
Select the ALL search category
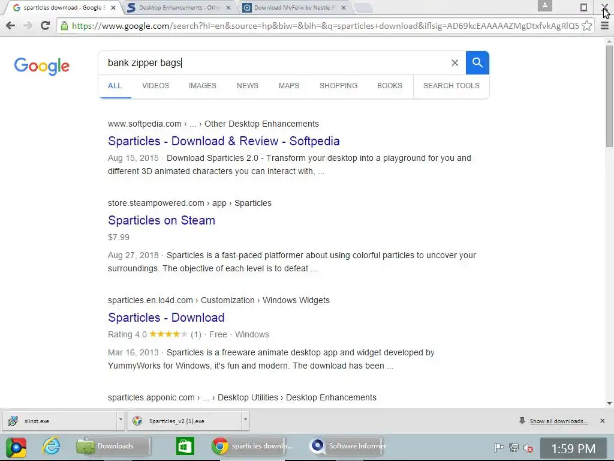tap(115, 85)
